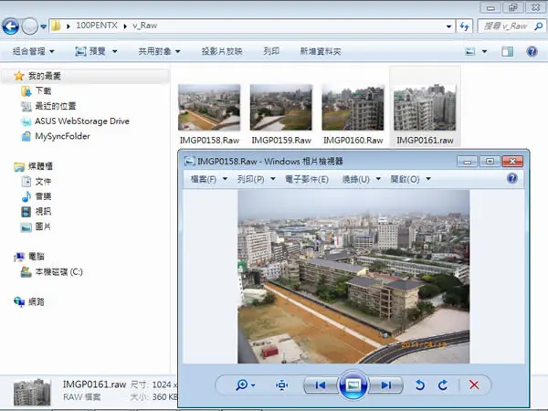Go to the next photo
This screenshot has height=411, width=548.
385,385
